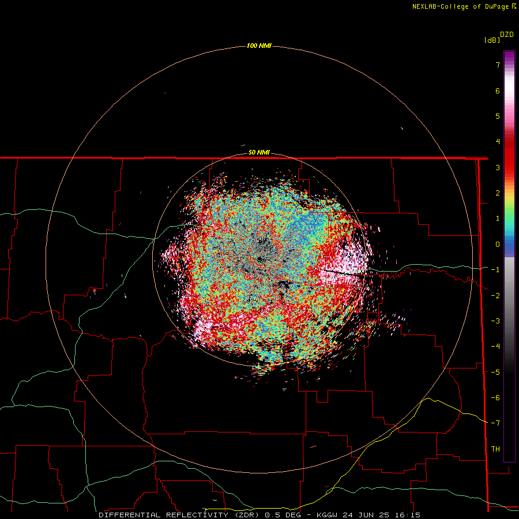The height and width of the screenshot is (519, 519).
Task: Click the 100 NMI range ring label
Action: point(259,46)
